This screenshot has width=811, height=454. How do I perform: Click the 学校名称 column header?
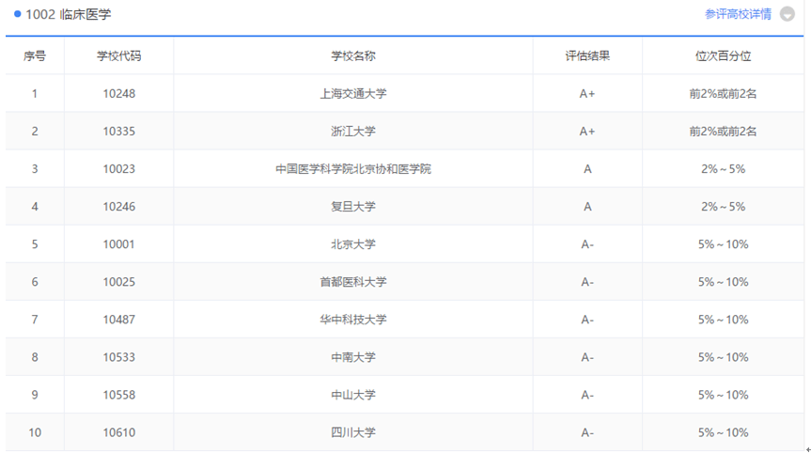coord(353,55)
